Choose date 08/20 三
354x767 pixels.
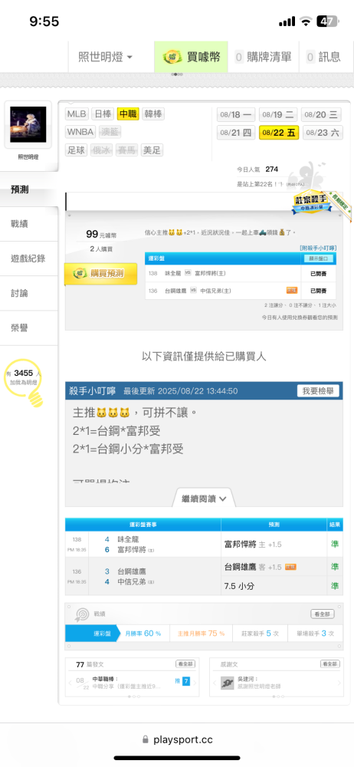[x=322, y=115]
